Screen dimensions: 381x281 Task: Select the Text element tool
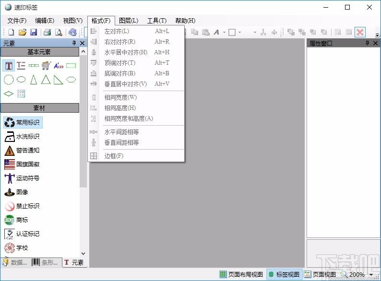(9, 66)
